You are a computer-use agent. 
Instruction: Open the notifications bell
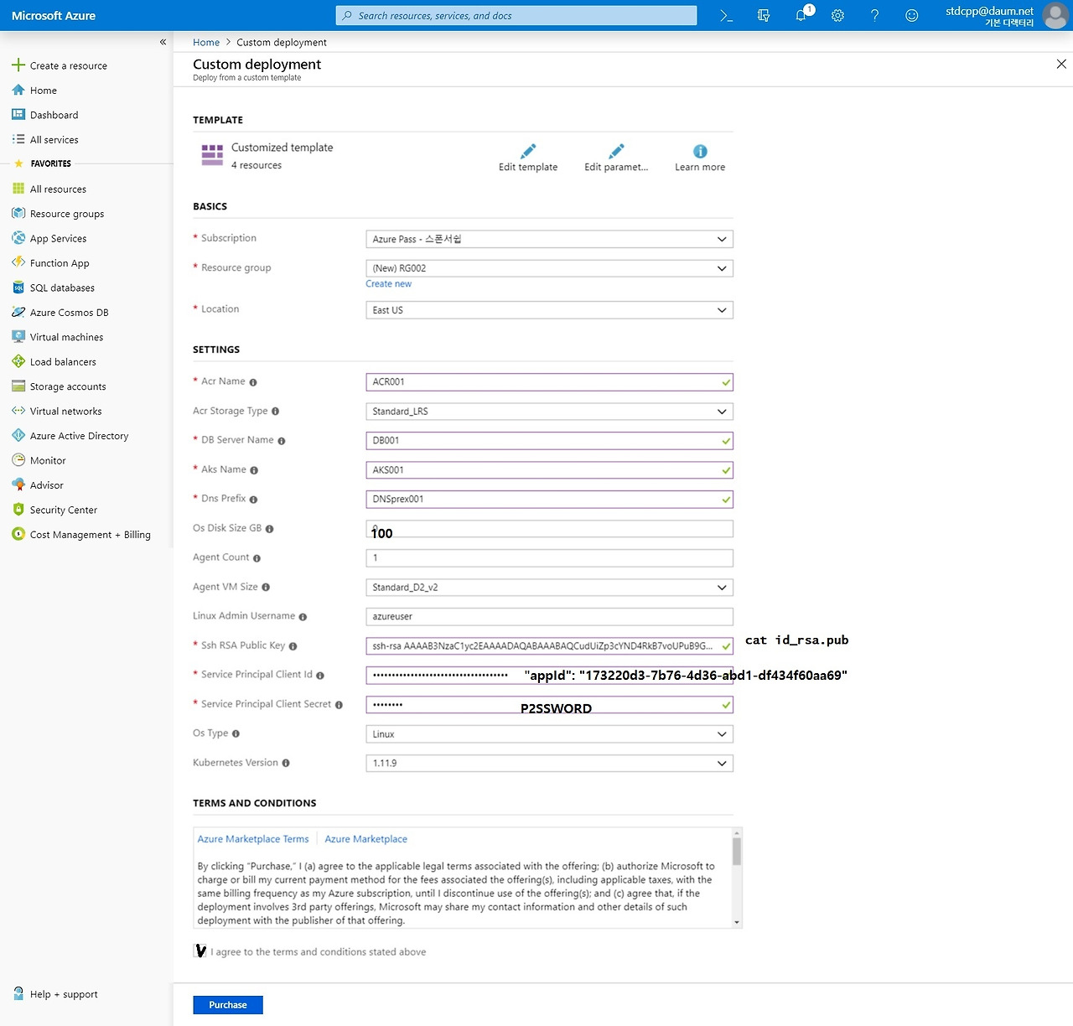tap(801, 15)
